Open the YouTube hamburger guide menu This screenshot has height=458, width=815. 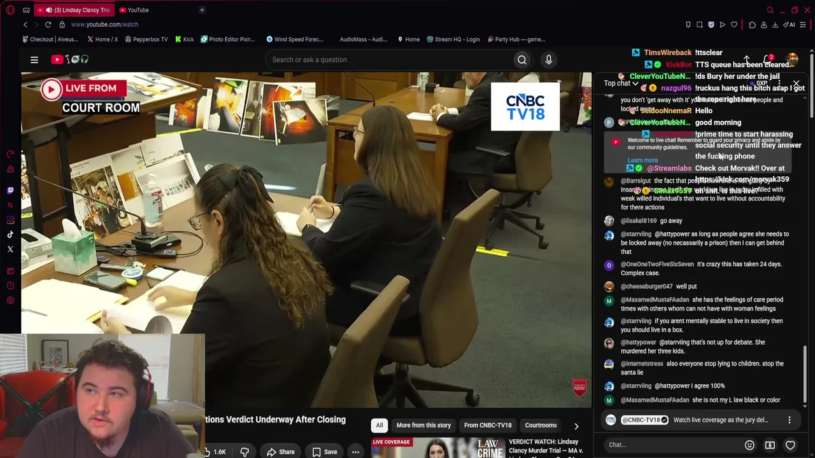pos(34,60)
